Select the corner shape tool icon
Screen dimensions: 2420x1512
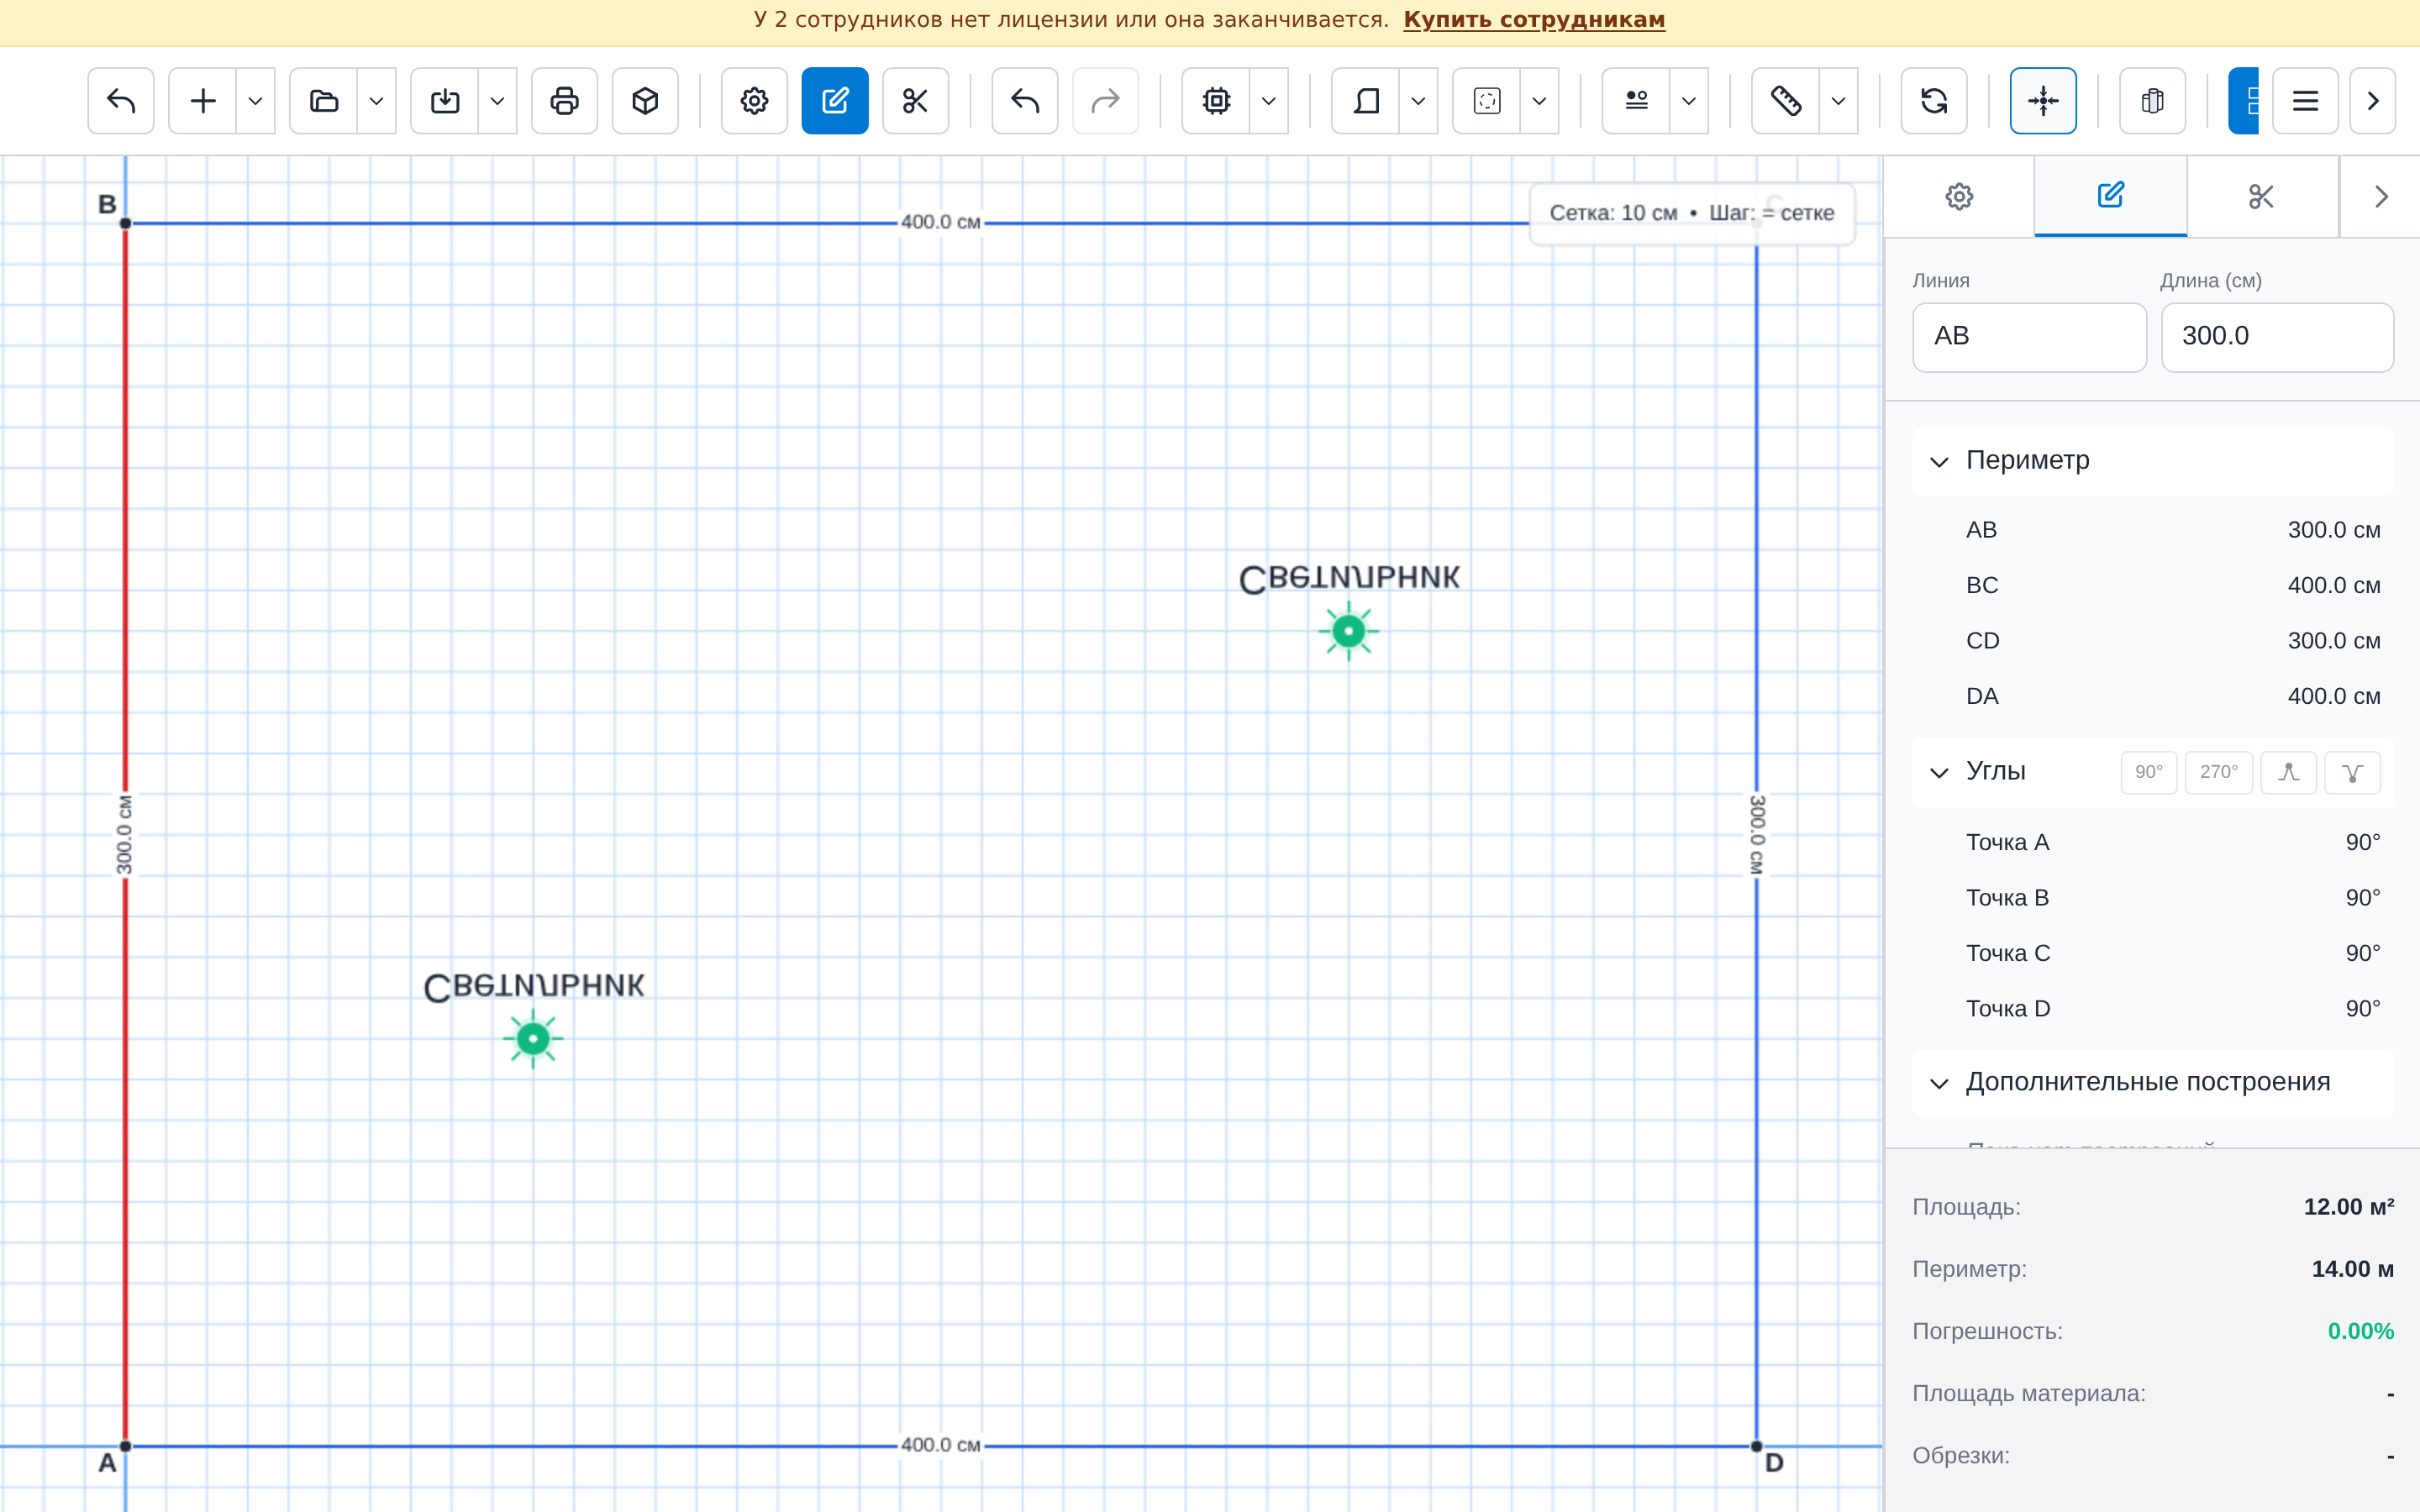click(1366, 101)
